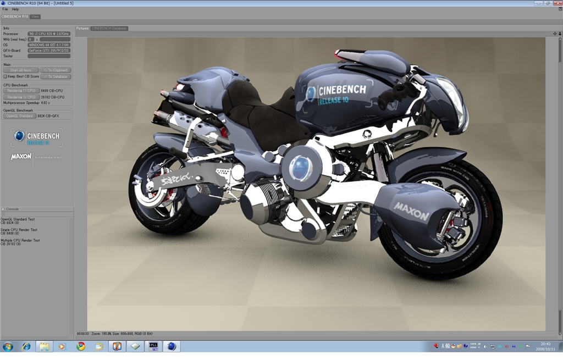Image resolution: width=563 pixels, height=360 pixels.
Task: Launch Internet Explorer from taskbar
Action: [x=26, y=346]
